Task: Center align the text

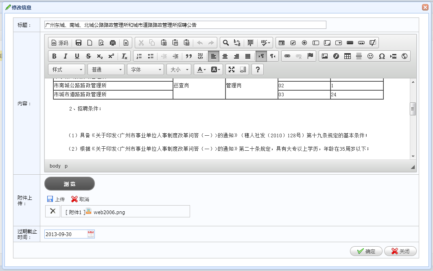Action: click(x=225, y=56)
